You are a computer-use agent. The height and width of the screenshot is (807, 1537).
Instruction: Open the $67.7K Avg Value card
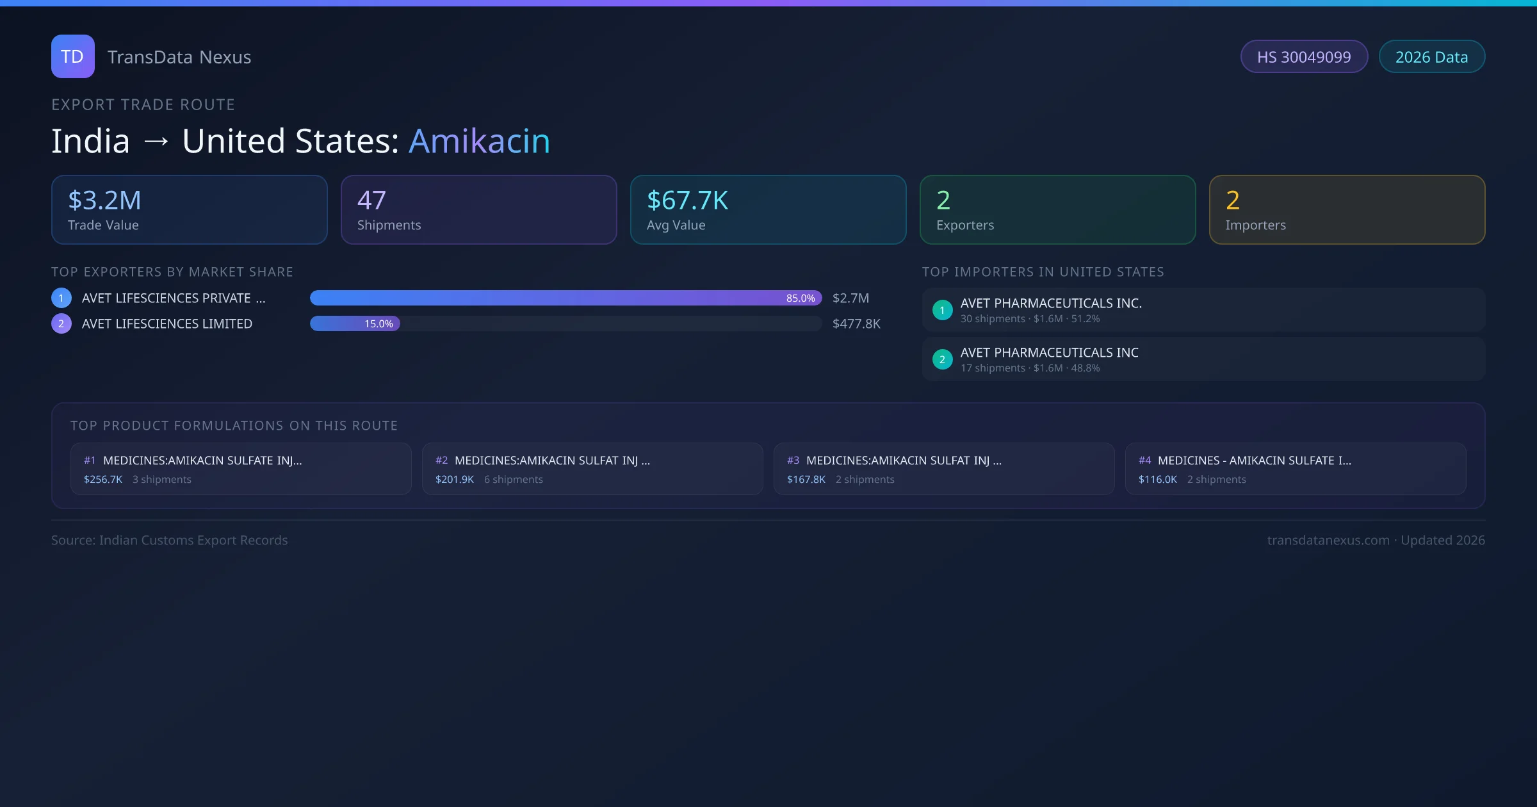coord(768,210)
